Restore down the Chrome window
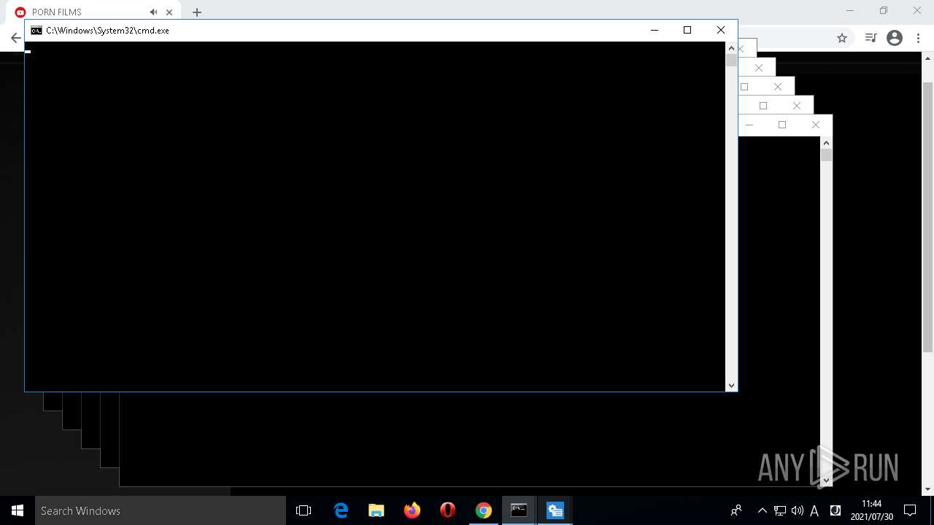The width and height of the screenshot is (934, 525). (x=884, y=10)
